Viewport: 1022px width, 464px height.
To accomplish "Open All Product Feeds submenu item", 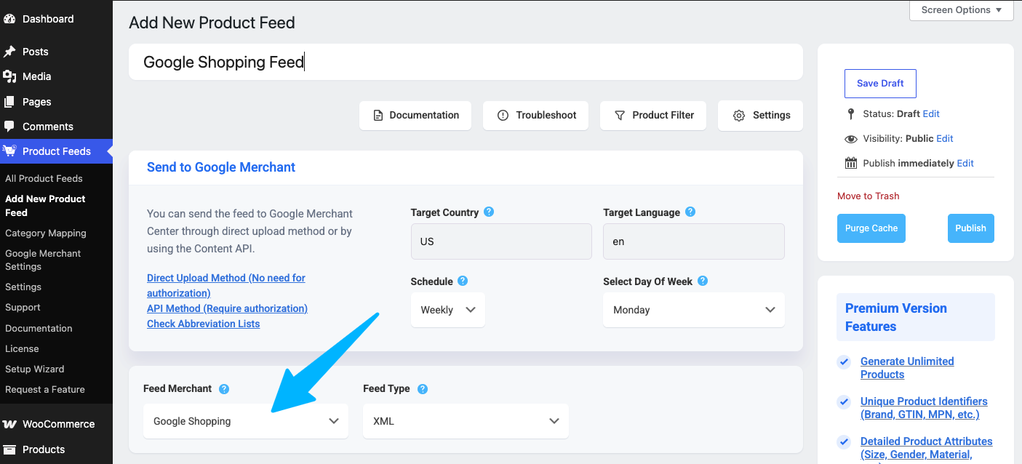I will click(x=44, y=178).
